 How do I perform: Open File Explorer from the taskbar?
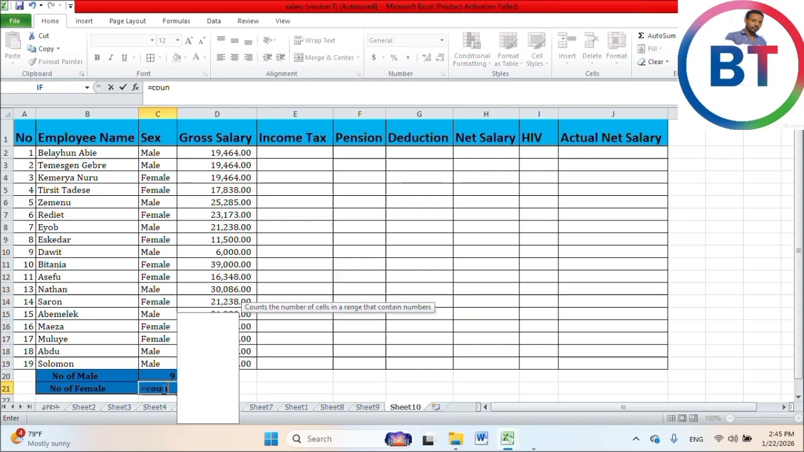[x=455, y=439]
